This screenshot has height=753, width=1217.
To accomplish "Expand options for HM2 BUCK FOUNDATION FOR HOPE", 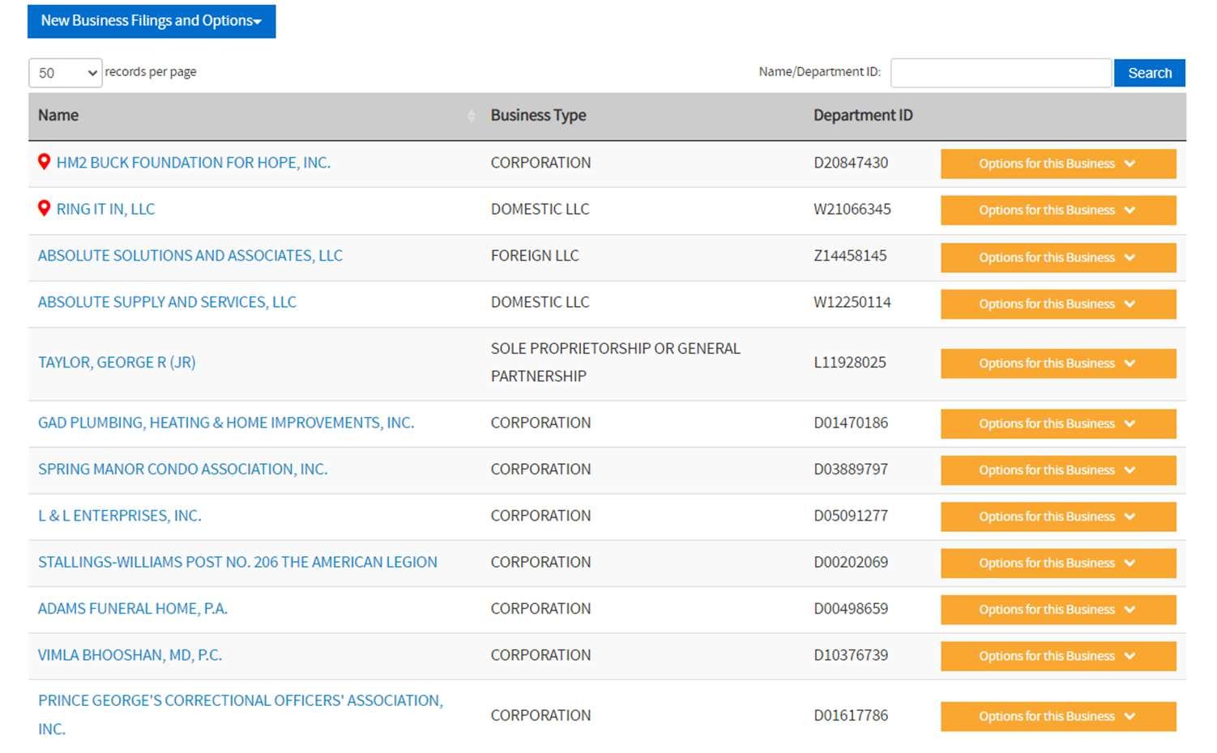I will 1058,164.
